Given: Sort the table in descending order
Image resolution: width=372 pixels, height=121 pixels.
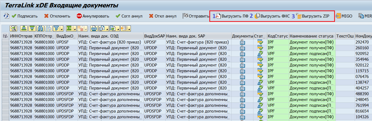Looking at the screenshot, I should [x=32, y=28].
